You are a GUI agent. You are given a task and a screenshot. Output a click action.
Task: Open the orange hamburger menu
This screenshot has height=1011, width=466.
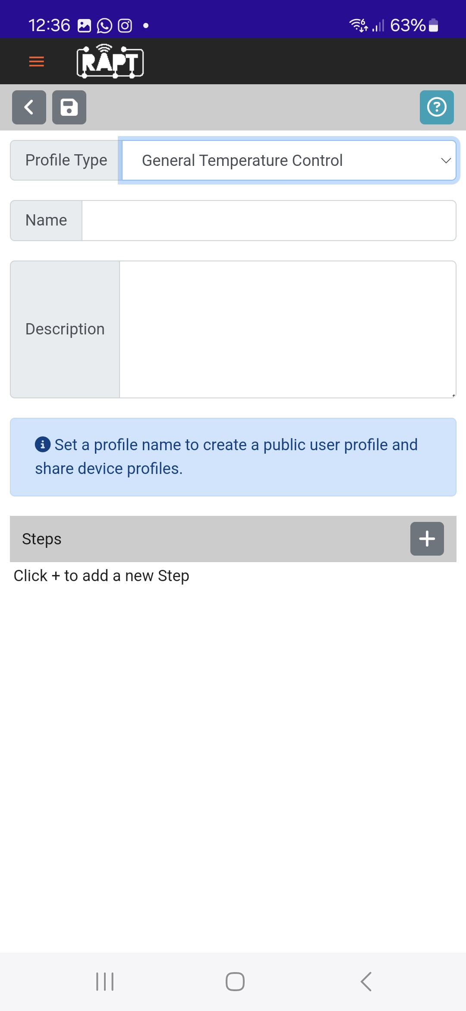pyautogui.click(x=37, y=62)
